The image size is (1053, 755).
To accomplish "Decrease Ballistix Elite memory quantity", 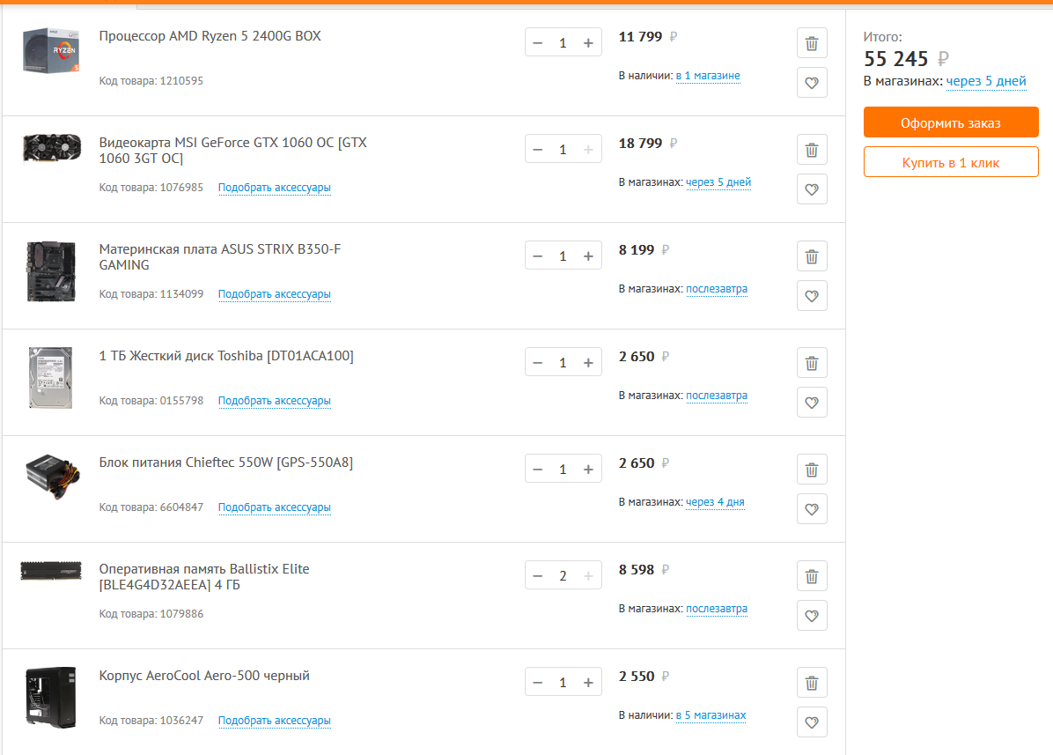I will click(537, 576).
